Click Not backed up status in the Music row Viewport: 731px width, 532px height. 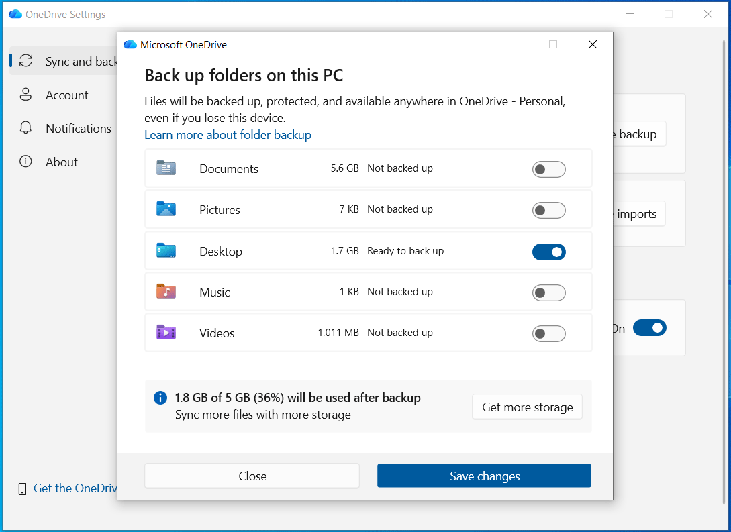point(400,292)
